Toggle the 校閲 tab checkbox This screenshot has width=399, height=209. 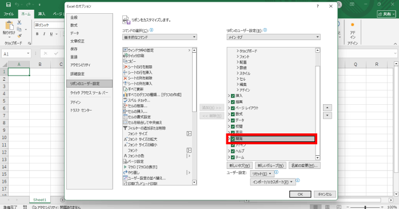[x=233, y=127]
